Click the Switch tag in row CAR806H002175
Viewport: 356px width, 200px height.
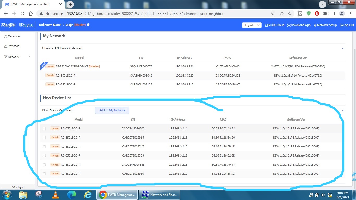[50, 84]
